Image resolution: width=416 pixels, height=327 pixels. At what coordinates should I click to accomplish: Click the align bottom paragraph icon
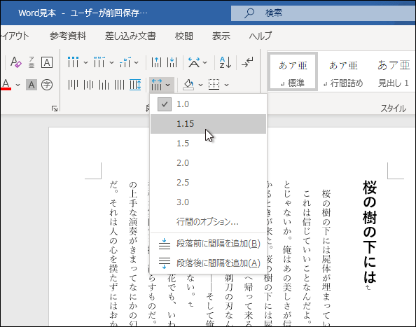pos(104,85)
